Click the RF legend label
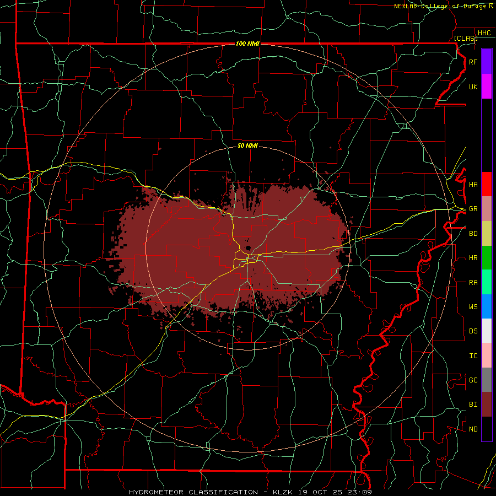Viewport: 496px width, 496px height. [x=473, y=62]
